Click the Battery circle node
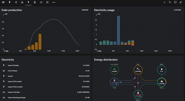The width and height of the screenshot is (185, 101). click(138, 95)
